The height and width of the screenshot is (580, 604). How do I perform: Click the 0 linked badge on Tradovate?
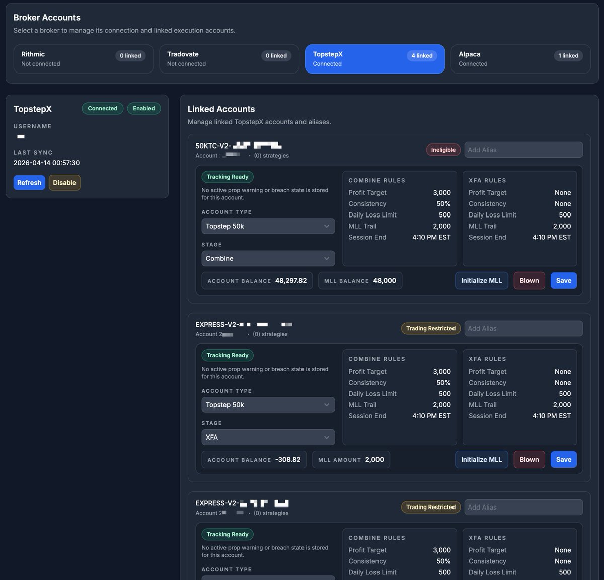tap(276, 56)
